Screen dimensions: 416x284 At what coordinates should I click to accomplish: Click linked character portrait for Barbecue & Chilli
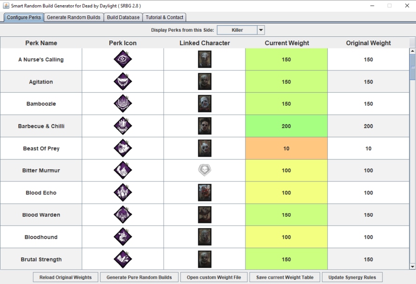[205, 126]
